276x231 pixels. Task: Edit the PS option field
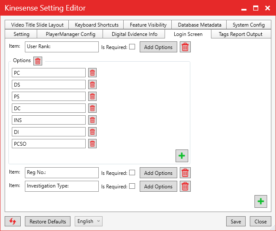[x=49, y=96]
